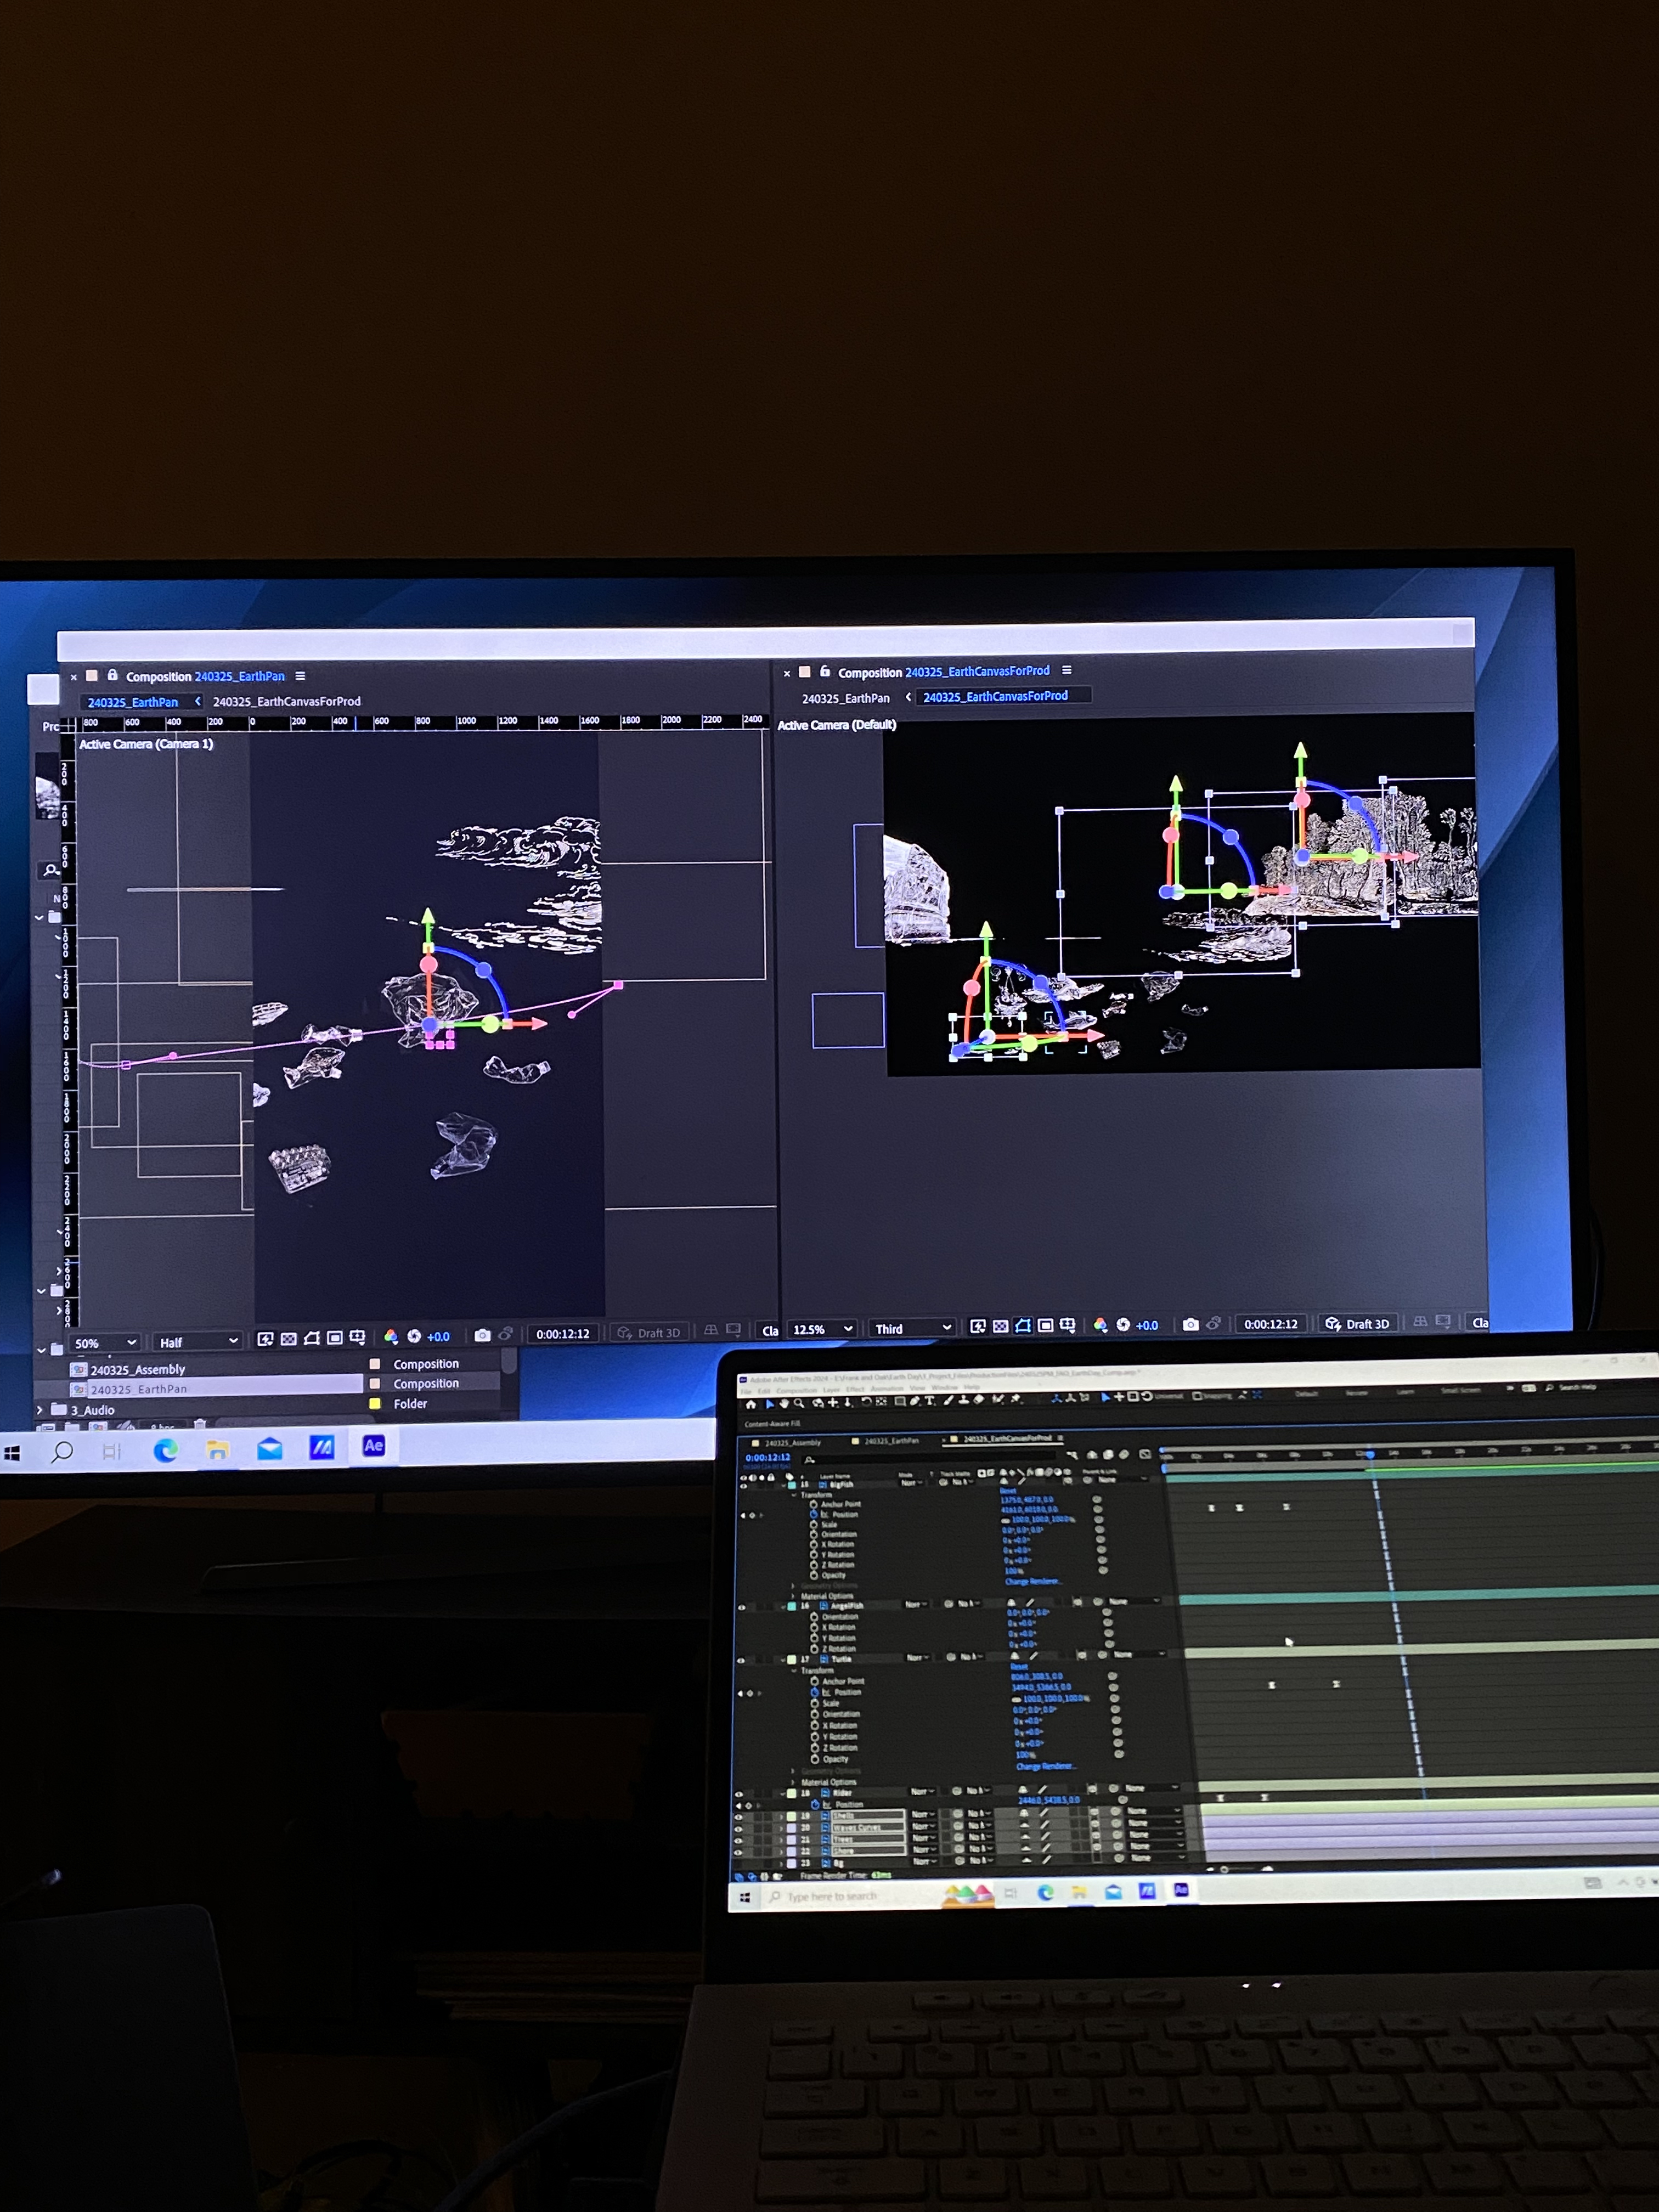Click Reset on the Turtle transform
This screenshot has height=2212, width=1659.
[x=1021, y=1668]
